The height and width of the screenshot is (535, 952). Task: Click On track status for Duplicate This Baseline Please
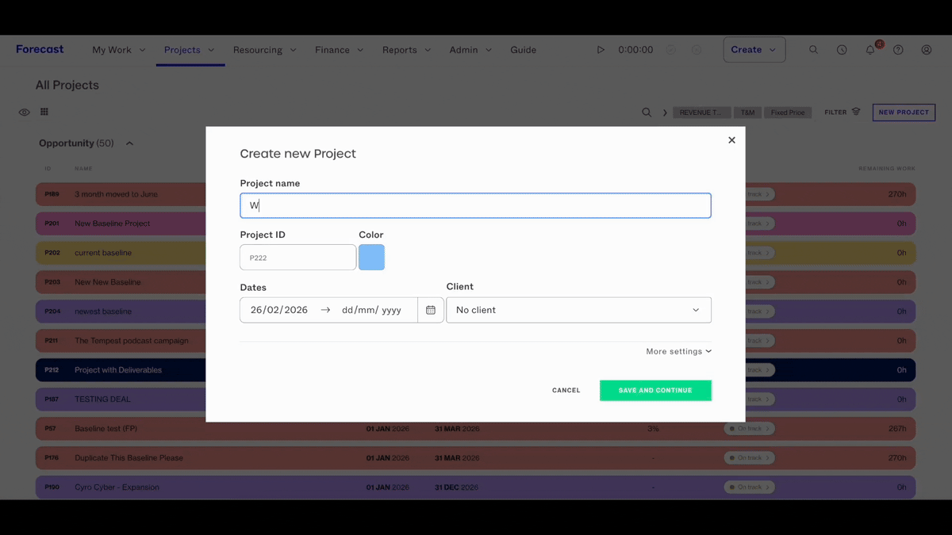(x=749, y=458)
